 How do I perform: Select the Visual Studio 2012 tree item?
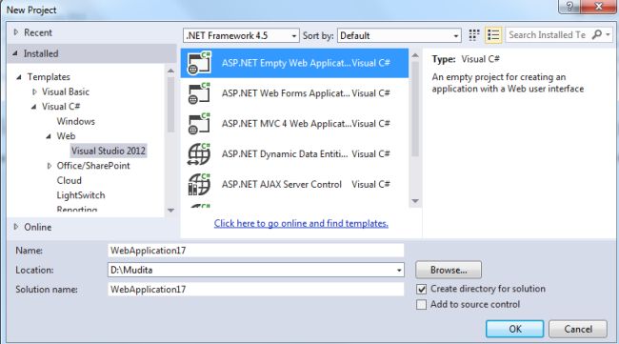(109, 151)
